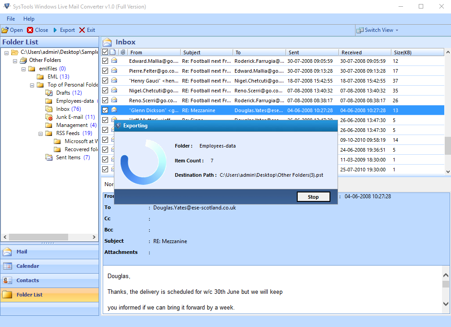Image resolution: width=451 pixels, height=327 pixels.
Task: Collapse the C:\Users\admin\Desktop root node
Action: (6, 53)
